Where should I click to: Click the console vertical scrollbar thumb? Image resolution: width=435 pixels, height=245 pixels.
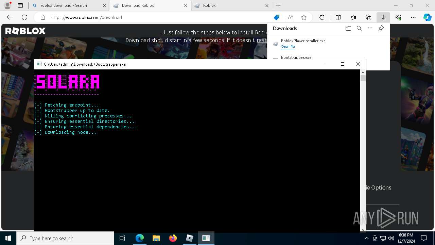click(363, 78)
